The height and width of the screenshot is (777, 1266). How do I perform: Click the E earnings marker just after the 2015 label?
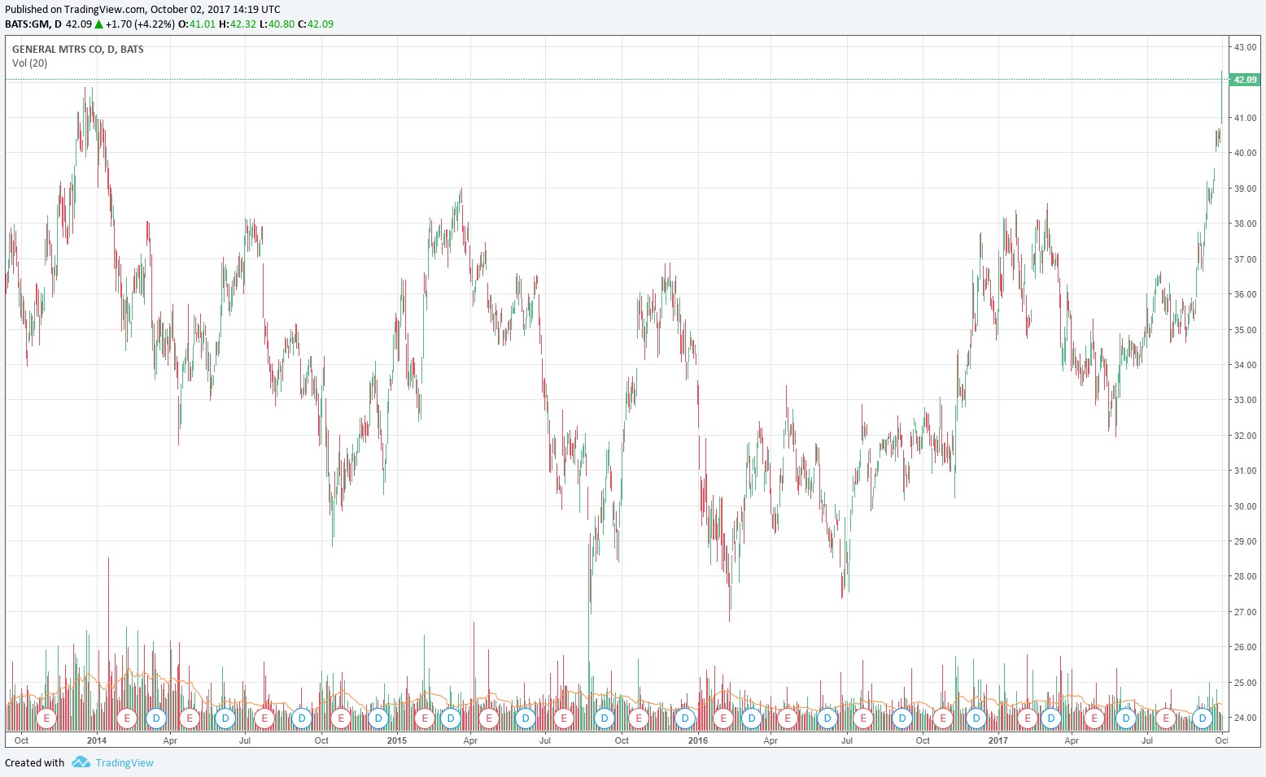tap(425, 718)
